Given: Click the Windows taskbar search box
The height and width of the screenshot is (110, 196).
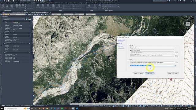Looking at the screenshot, I should coord(17,108).
